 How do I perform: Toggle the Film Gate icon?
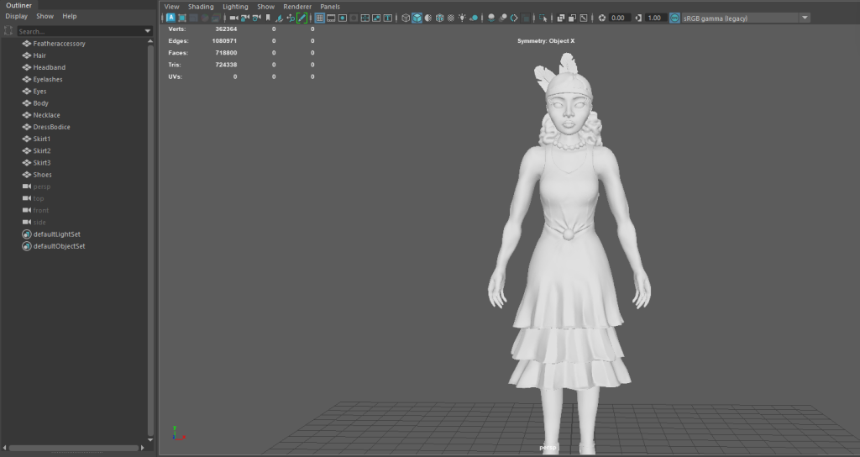pos(331,18)
